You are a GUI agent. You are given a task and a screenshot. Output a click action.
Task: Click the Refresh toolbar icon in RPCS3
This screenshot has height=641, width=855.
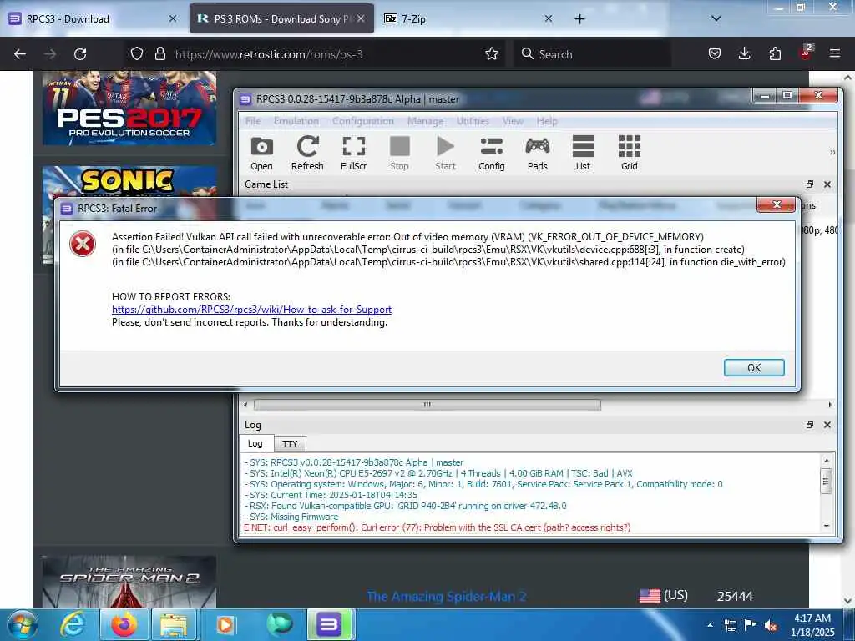[307, 154]
